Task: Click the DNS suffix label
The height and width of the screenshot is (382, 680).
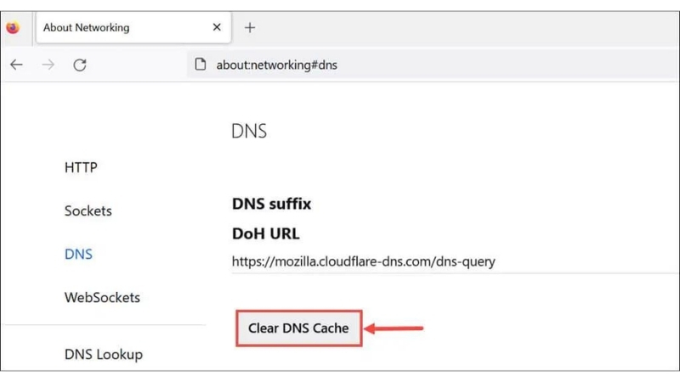Action: click(x=271, y=204)
